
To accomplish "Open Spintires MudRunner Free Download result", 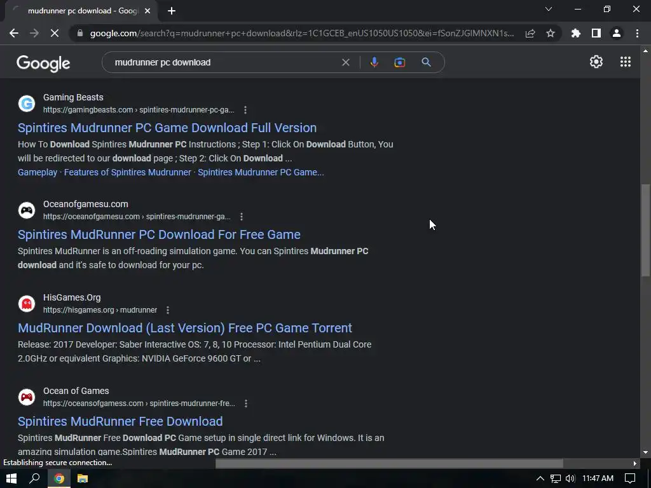I will pos(120,421).
